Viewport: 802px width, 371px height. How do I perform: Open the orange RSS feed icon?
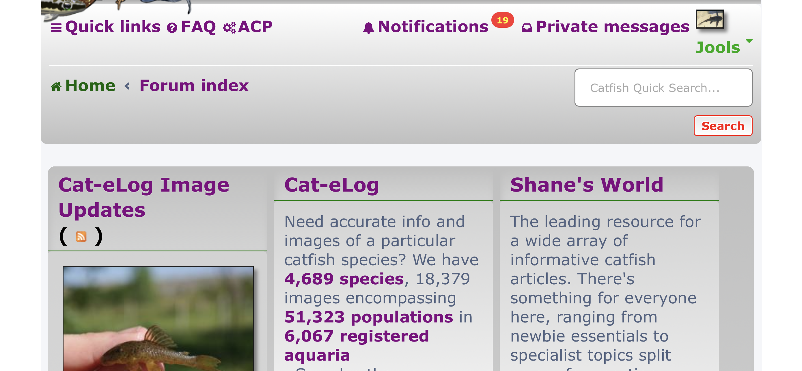pyautogui.click(x=81, y=237)
